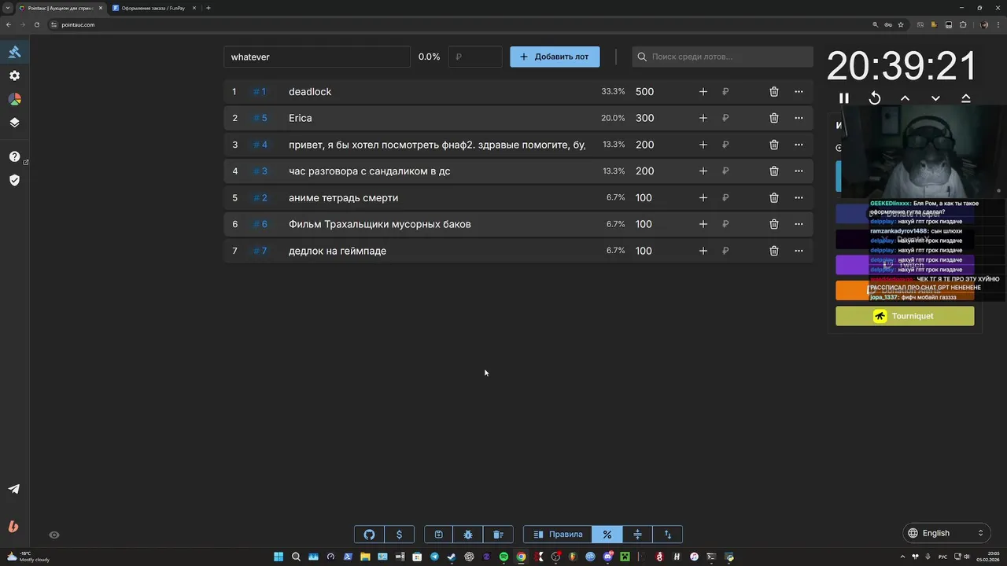The image size is (1007, 566).
Task: Click plus for аниме тетрадь смерти lot
Action: coord(703,198)
